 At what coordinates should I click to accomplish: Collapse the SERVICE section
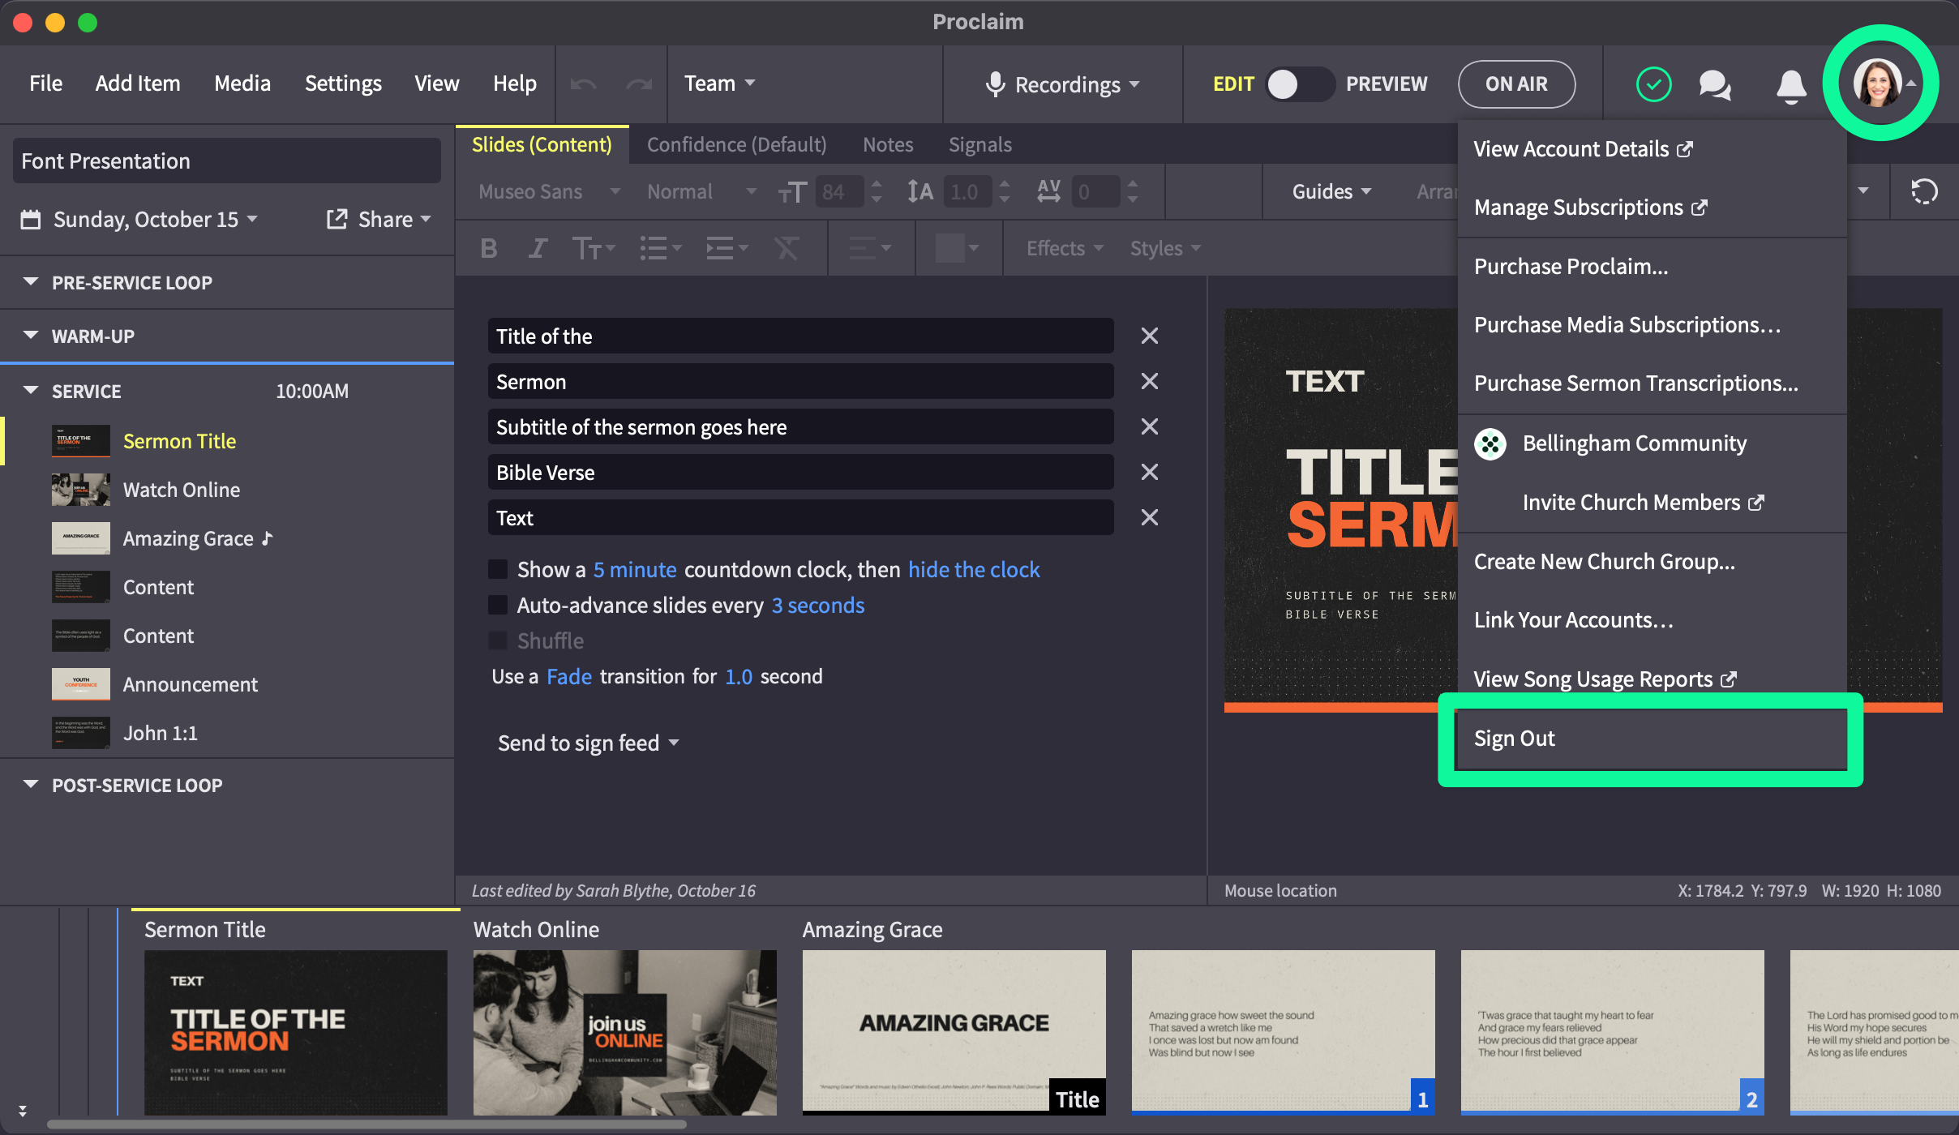tap(31, 391)
